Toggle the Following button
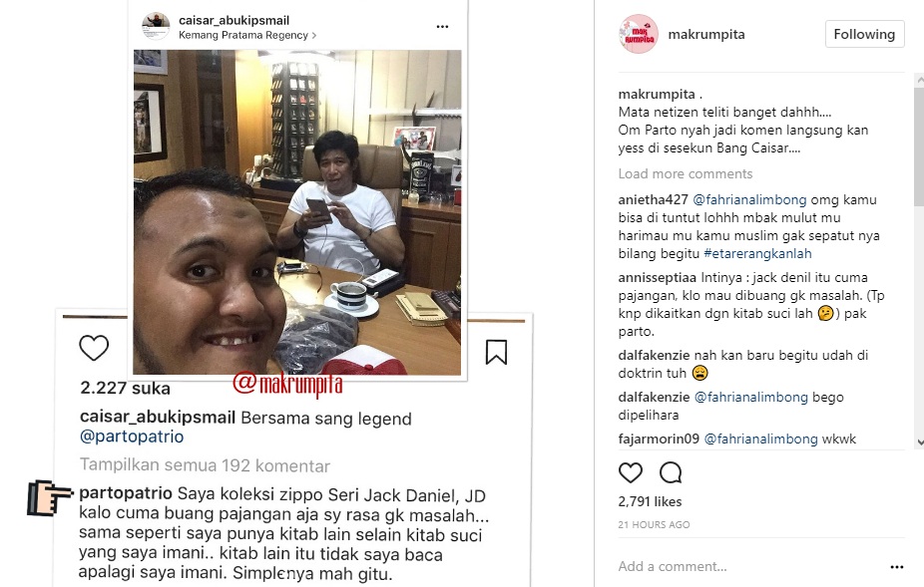Image resolution: width=924 pixels, height=587 pixels. (x=864, y=34)
